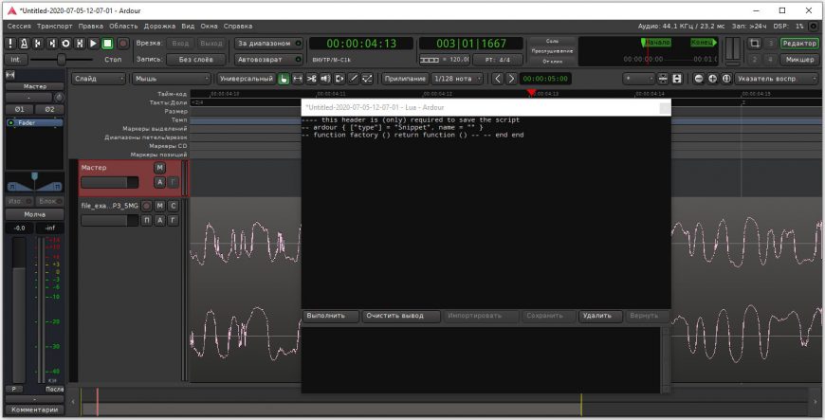
Task: Click the shuttle speed slider handle
Action: pyautogui.click(x=63, y=59)
